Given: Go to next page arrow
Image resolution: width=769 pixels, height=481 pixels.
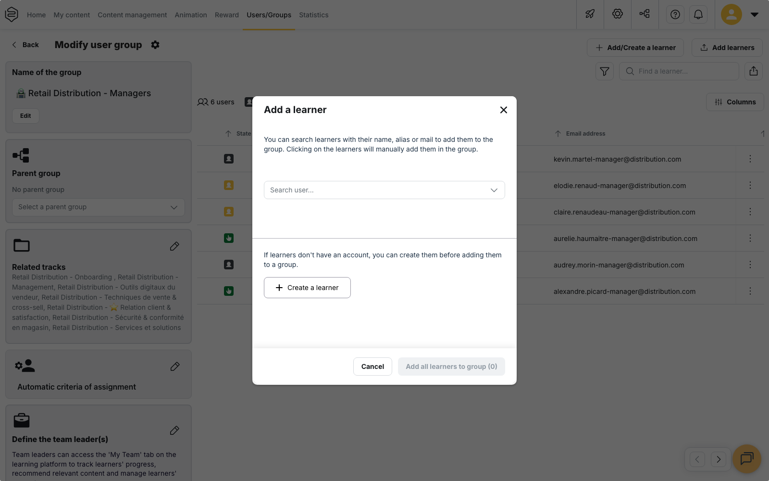Looking at the screenshot, I should 719,459.
